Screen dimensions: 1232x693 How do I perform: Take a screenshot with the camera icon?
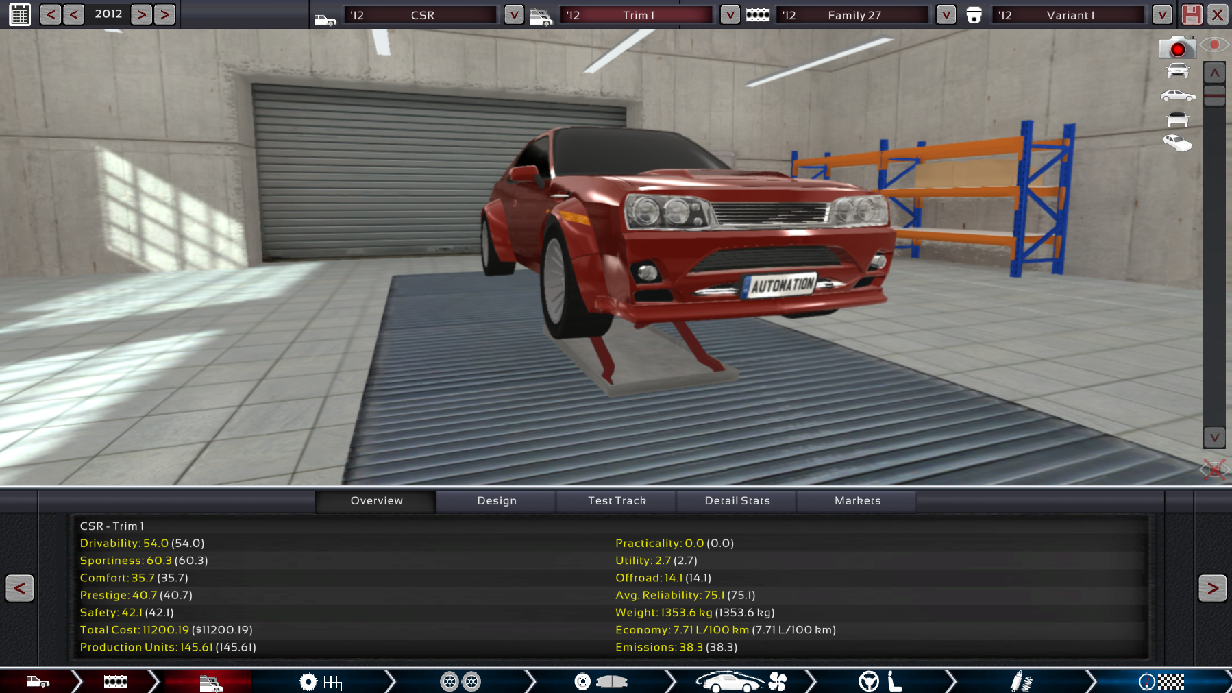click(1177, 47)
